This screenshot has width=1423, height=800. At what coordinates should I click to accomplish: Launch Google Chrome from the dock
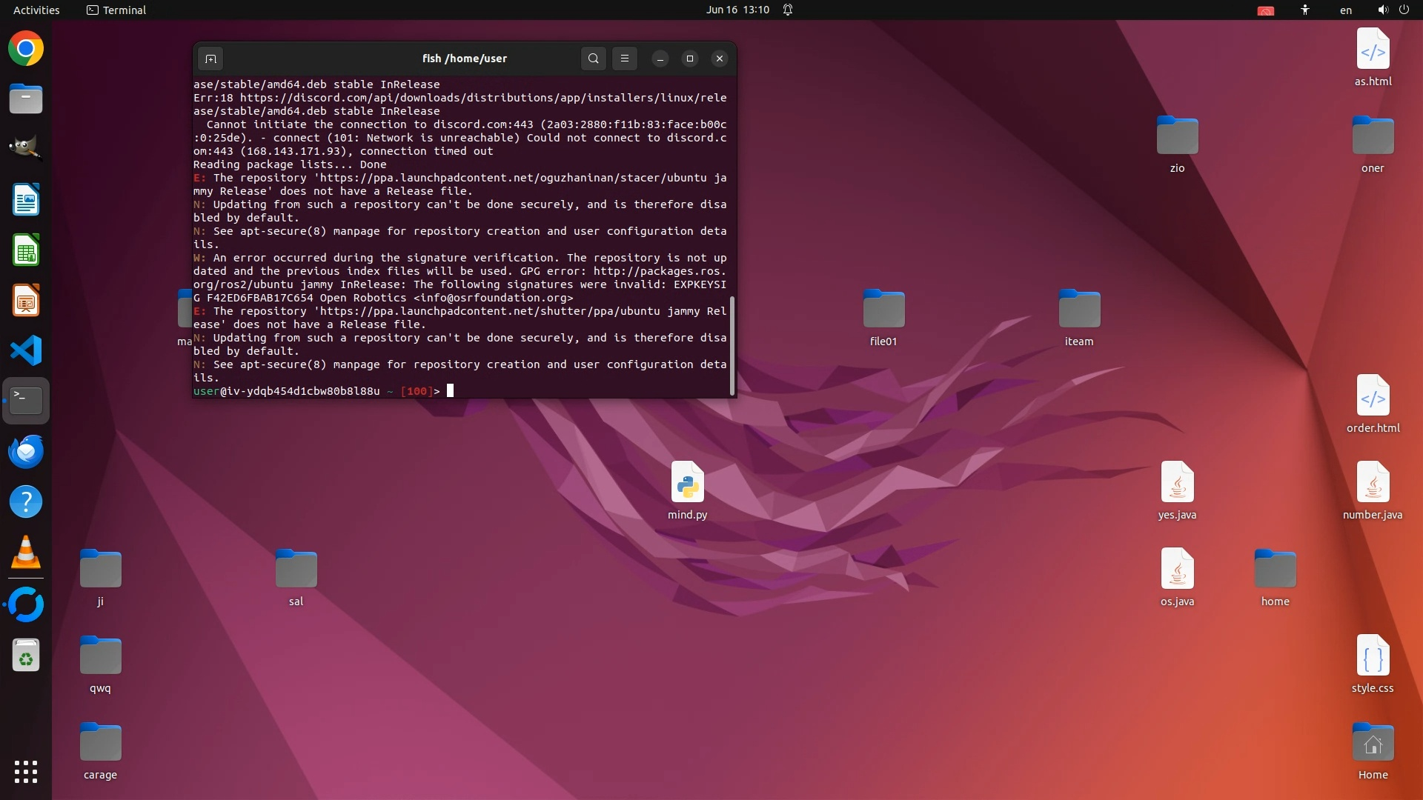[x=26, y=49]
